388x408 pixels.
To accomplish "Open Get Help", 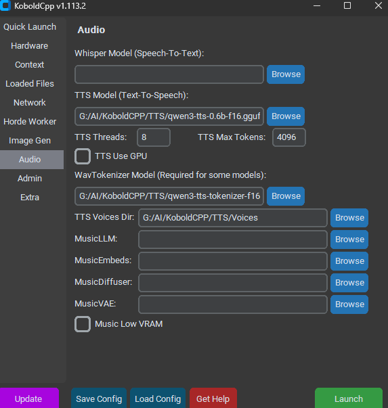I will [x=213, y=399].
